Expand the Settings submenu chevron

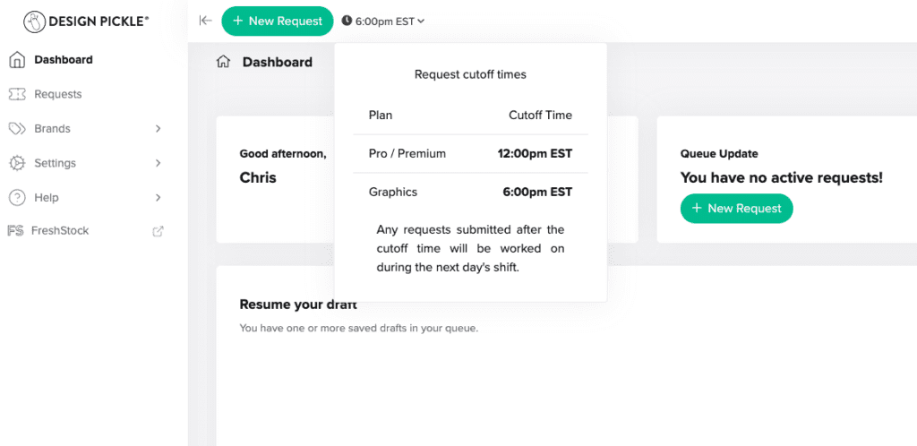(x=159, y=163)
